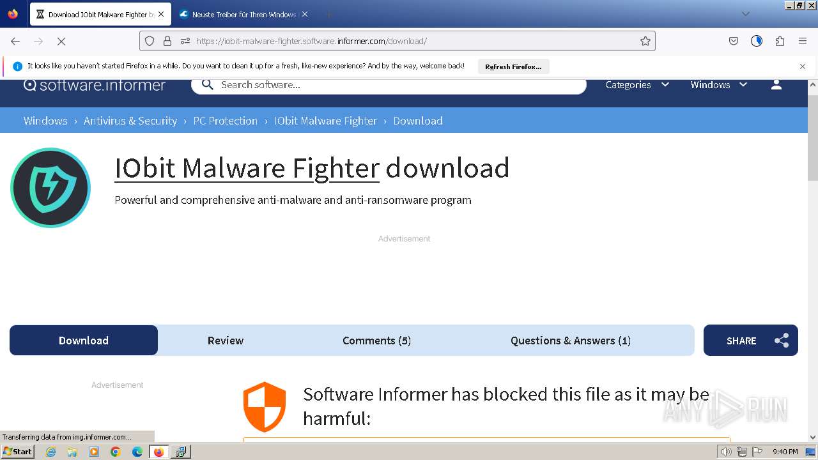
Task: Open the file explorer taskbar icon
Action: [x=72, y=452]
